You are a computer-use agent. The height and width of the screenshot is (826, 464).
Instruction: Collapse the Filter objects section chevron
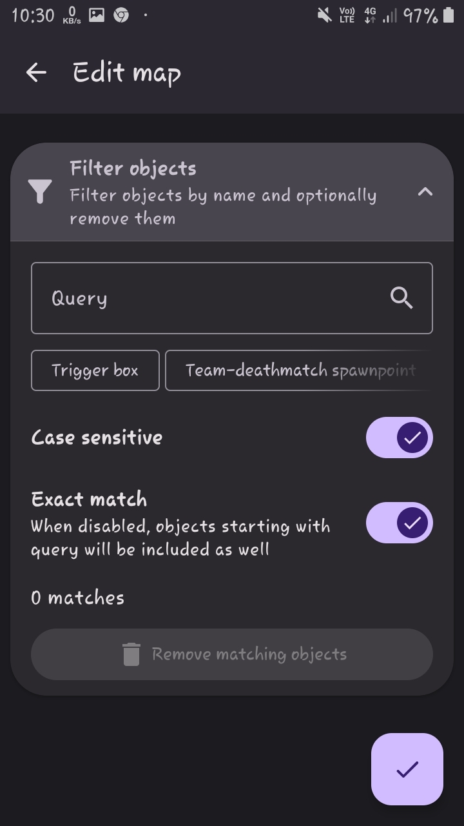tap(425, 192)
